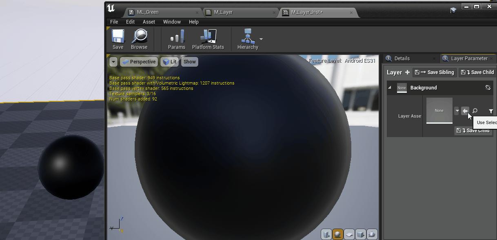This screenshot has height=240, width=497.
Task: Open the filter funnel icon for Layer Asset
Action: 491,111
